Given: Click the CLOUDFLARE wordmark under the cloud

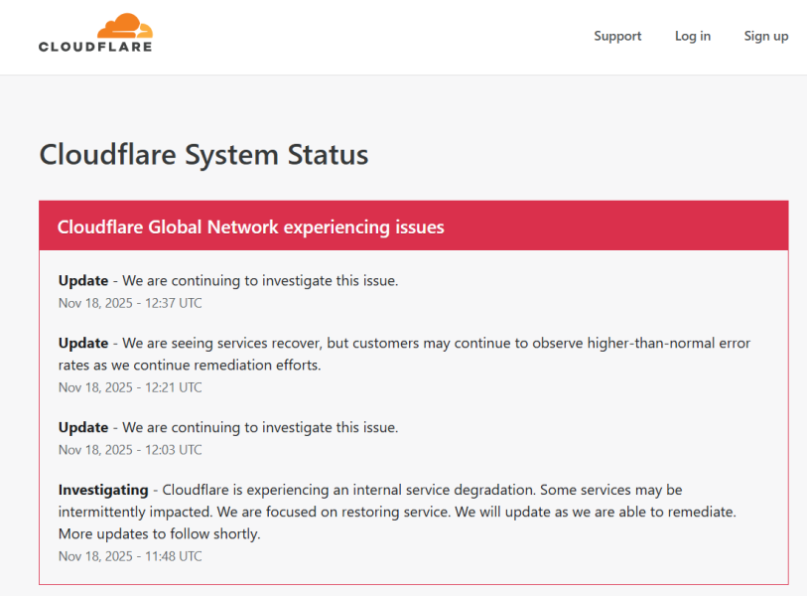Looking at the screenshot, I should pos(95,46).
